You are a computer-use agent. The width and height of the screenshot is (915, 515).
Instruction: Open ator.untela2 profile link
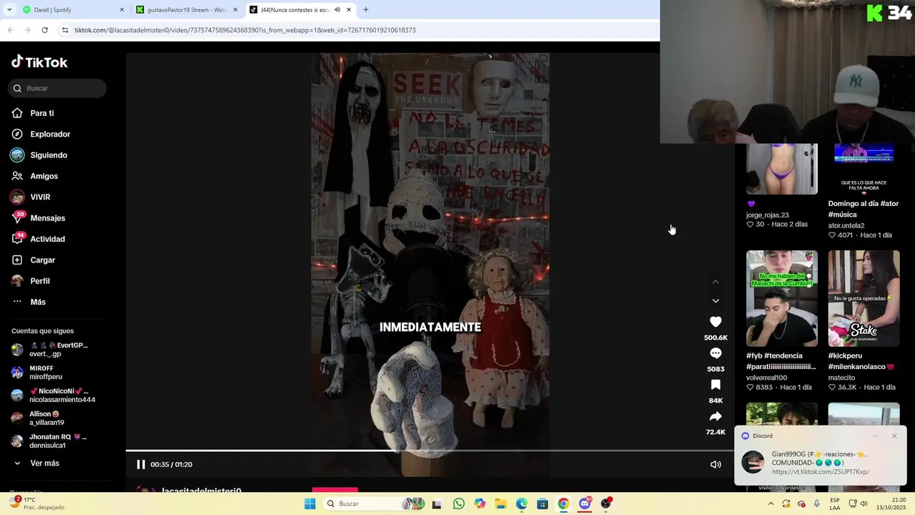coord(846,225)
